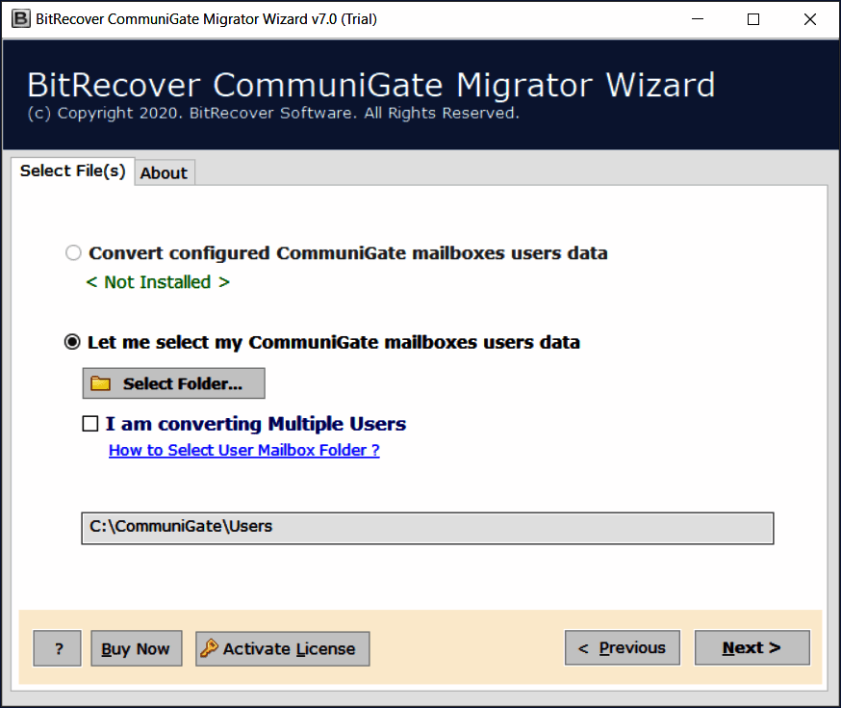
Task: Click the Buy Now button
Action: (136, 648)
